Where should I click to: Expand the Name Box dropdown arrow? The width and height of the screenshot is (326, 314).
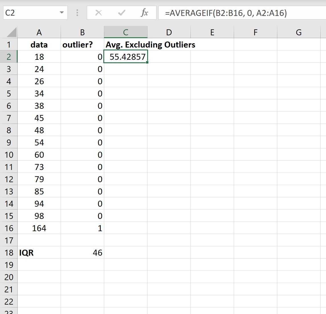coord(61,13)
